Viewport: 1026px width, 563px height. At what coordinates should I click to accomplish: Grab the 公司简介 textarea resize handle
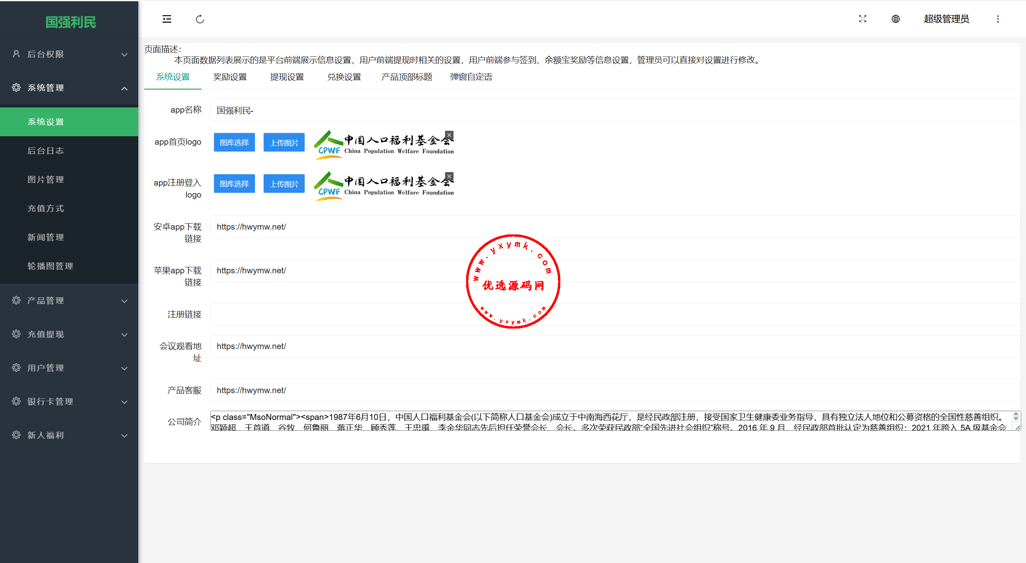pyautogui.click(x=1017, y=428)
